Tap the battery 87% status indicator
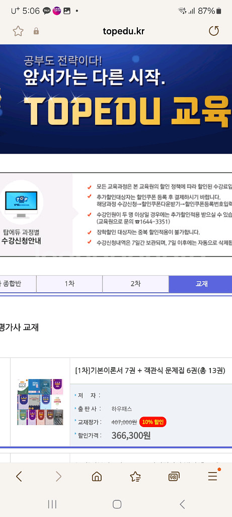The height and width of the screenshot is (517, 232). click(210, 11)
